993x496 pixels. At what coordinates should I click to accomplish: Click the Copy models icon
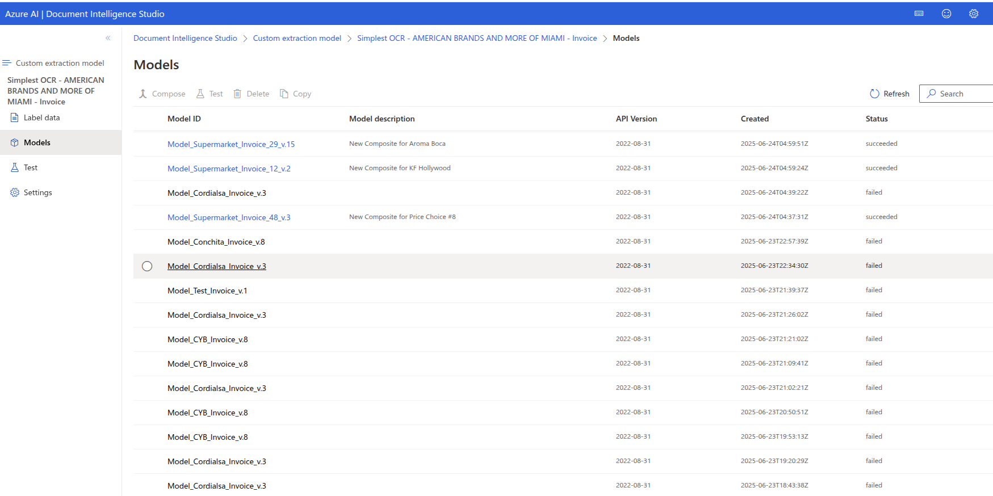tap(284, 94)
